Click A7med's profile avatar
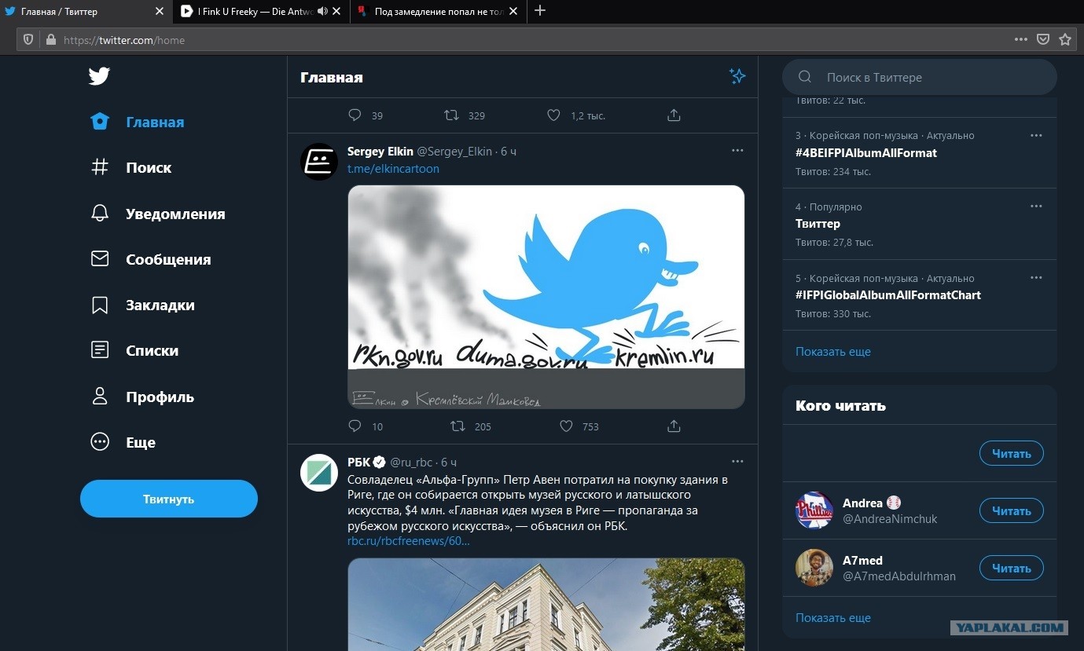This screenshot has width=1084, height=651. 814,568
